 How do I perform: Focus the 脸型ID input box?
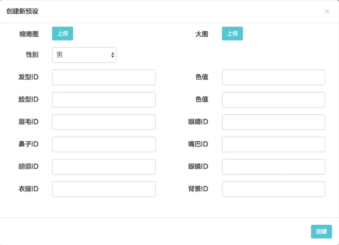tap(103, 99)
